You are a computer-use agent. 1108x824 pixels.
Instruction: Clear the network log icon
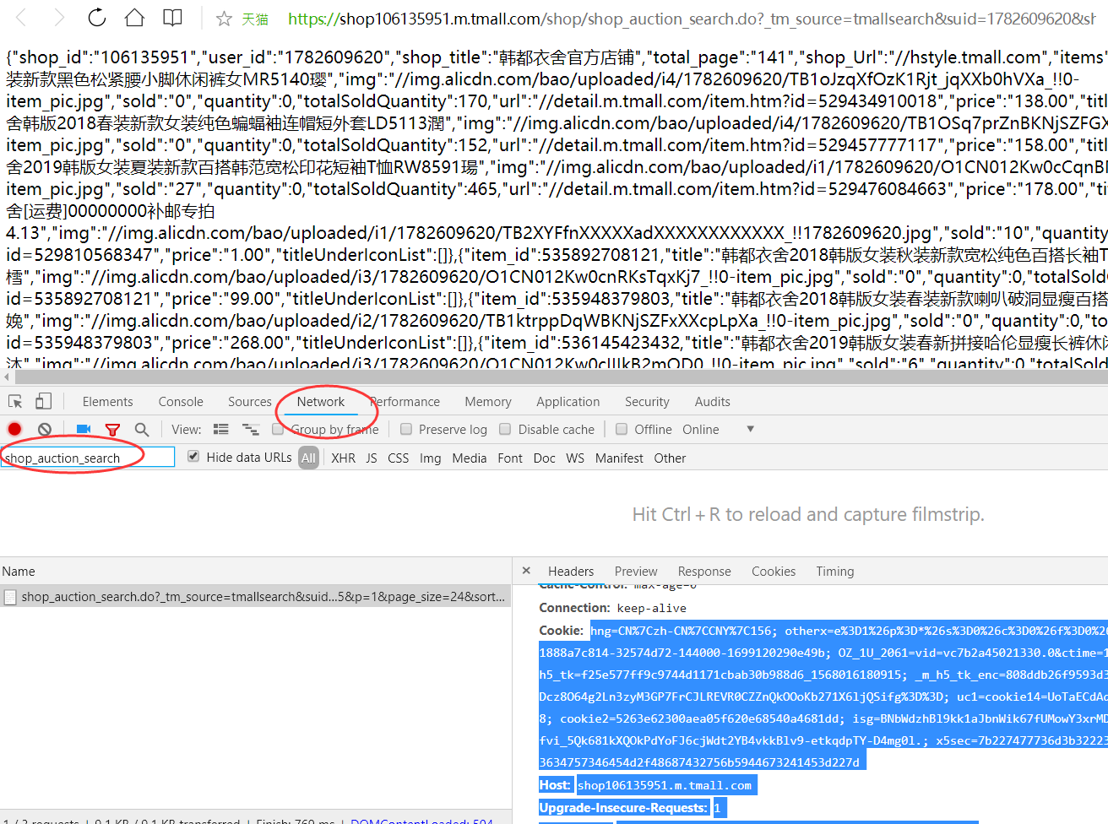(45, 430)
